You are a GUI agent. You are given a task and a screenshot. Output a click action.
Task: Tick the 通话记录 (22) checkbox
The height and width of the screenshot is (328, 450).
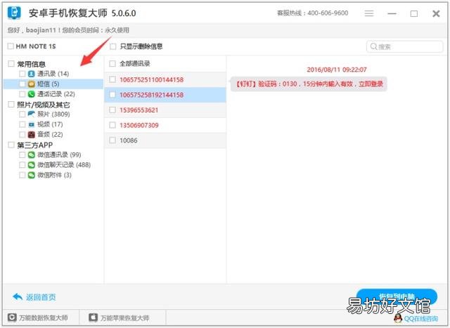coord(22,94)
